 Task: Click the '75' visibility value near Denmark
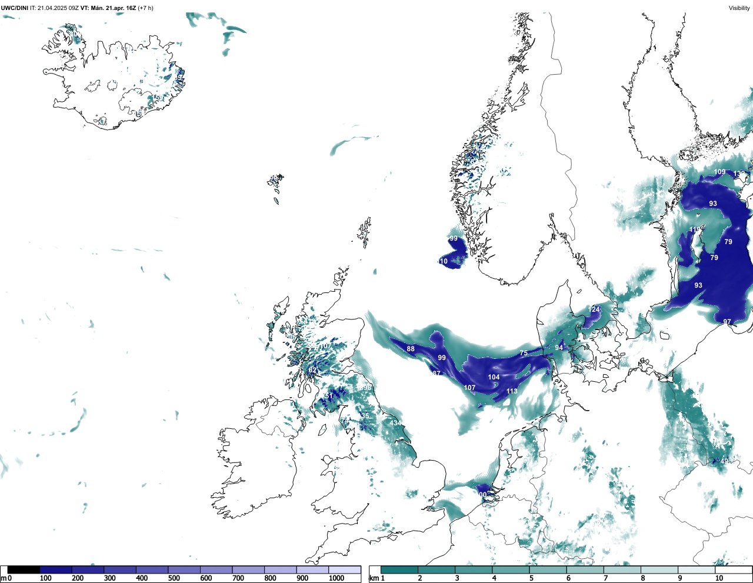(x=524, y=353)
